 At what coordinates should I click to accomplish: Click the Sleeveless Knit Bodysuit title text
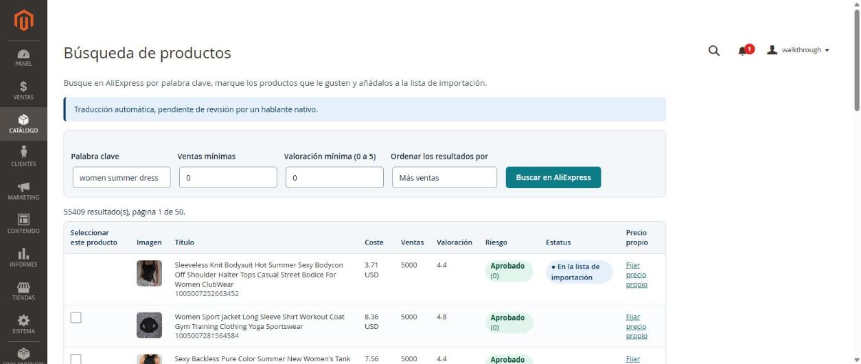tap(260, 275)
